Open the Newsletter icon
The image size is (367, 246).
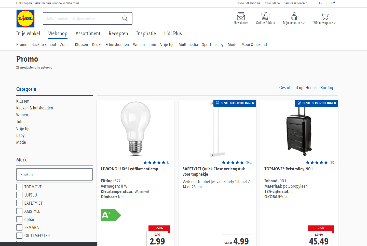(241, 16)
